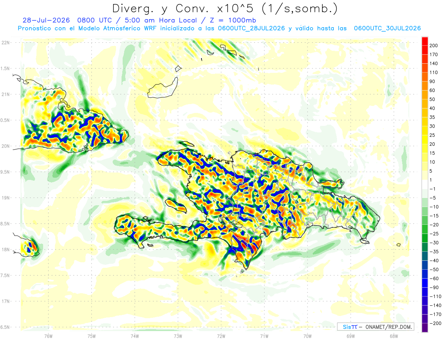Click the '110' colorbar value

(434, 72)
